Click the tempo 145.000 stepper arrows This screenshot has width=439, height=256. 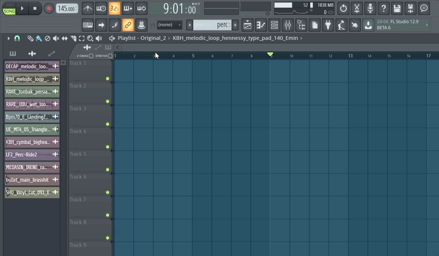pyautogui.click(x=76, y=9)
